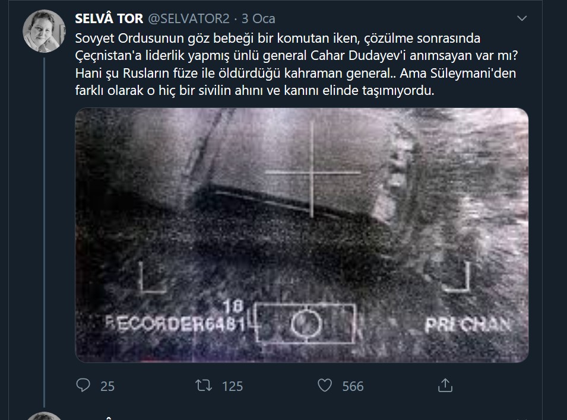Click the thread connector line below avatar

45,232
